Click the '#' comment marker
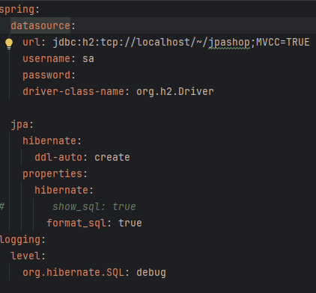Viewport: 316px width, 293px height. point(2,206)
